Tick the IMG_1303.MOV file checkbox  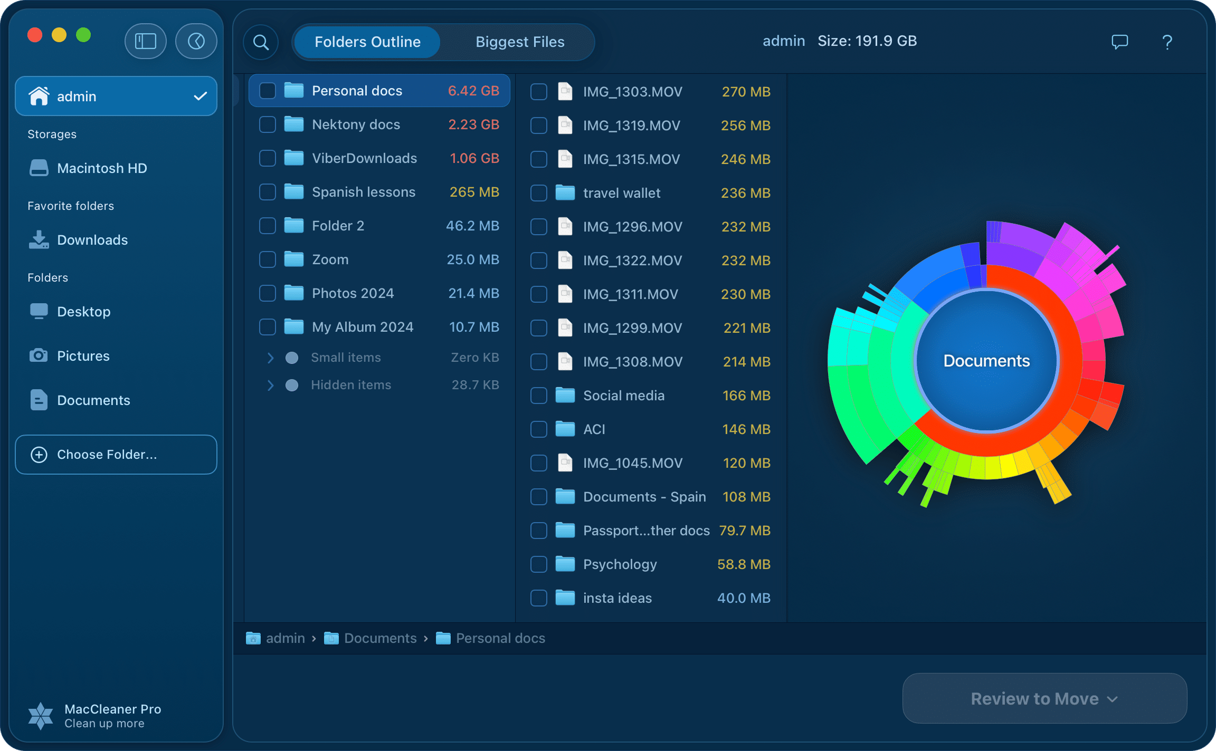coord(538,92)
